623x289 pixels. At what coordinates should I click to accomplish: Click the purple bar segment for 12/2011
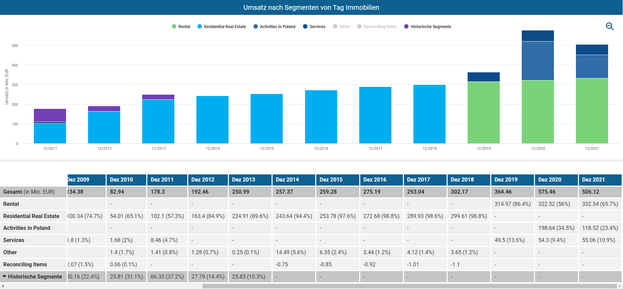(50, 115)
